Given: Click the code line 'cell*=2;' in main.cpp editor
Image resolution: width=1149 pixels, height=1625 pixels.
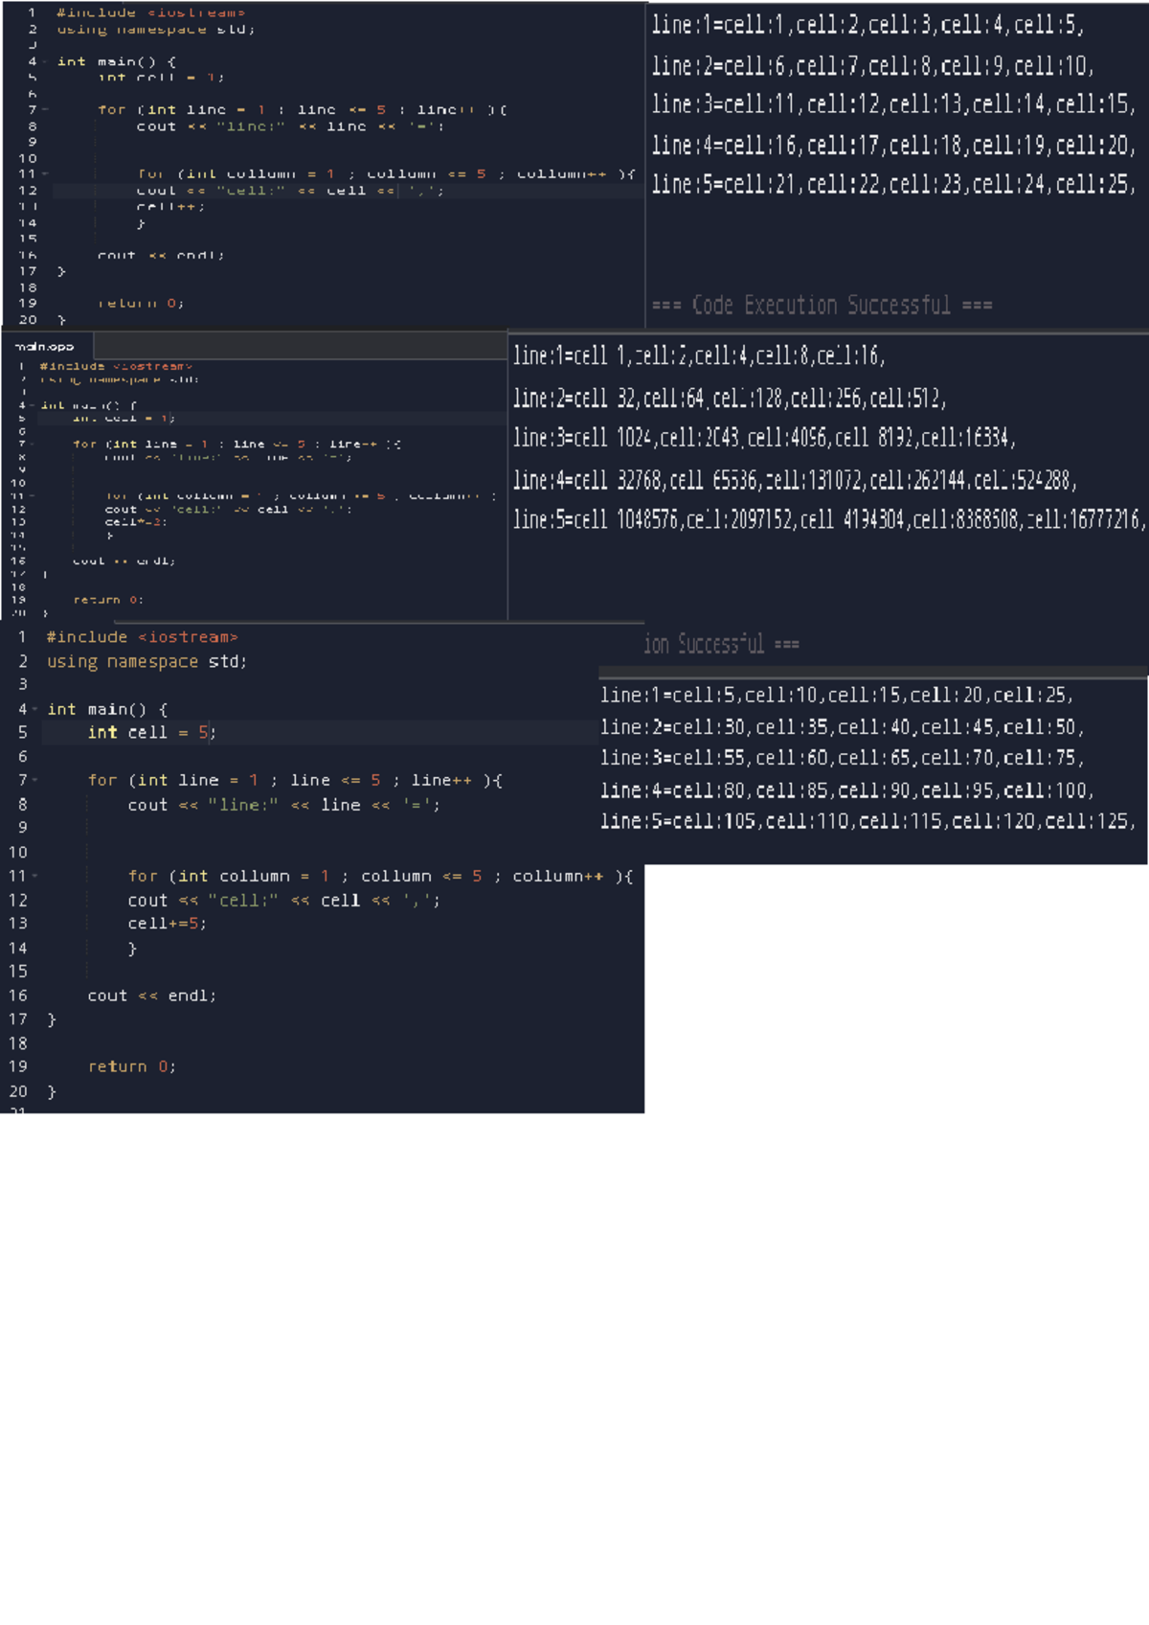Looking at the screenshot, I should 136,521.
